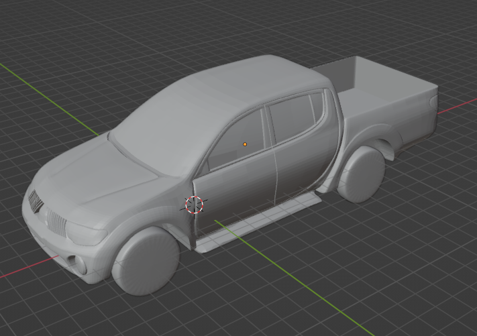Select the small upper grille beside the hood
477x336 pixels.
click(36, 202)
